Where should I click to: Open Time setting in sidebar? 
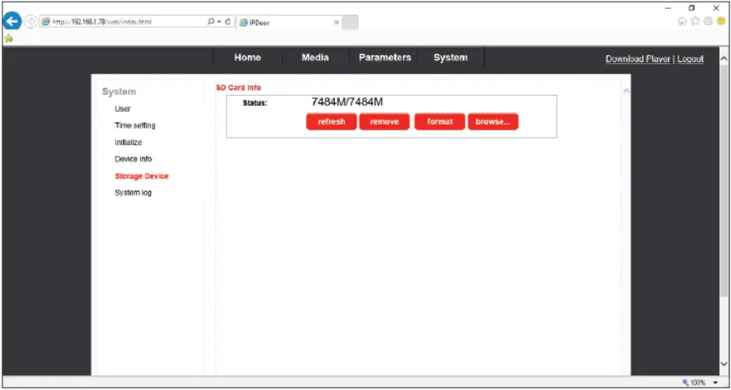[135, 125]
